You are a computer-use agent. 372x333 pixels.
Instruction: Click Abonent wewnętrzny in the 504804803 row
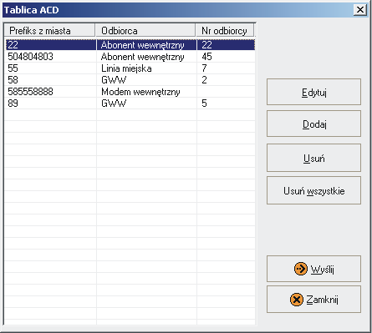click(x=142, y=57)
